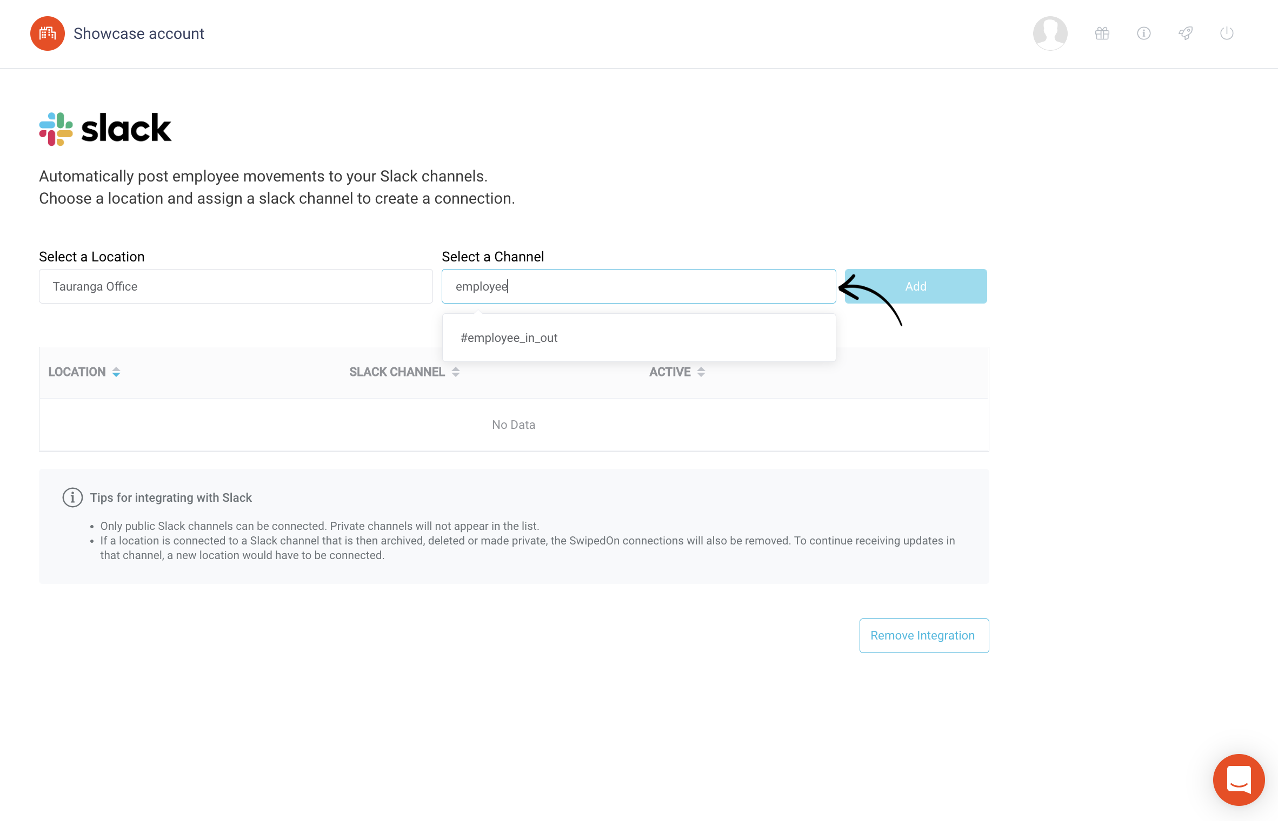1278x821 pixels.
Task: Click the 'Select a Location' label
Action: [x=92, y=257]
